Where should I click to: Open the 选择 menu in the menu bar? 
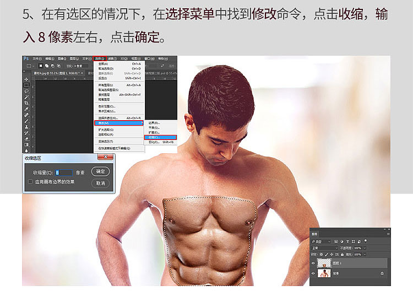(x=100, y=58)
